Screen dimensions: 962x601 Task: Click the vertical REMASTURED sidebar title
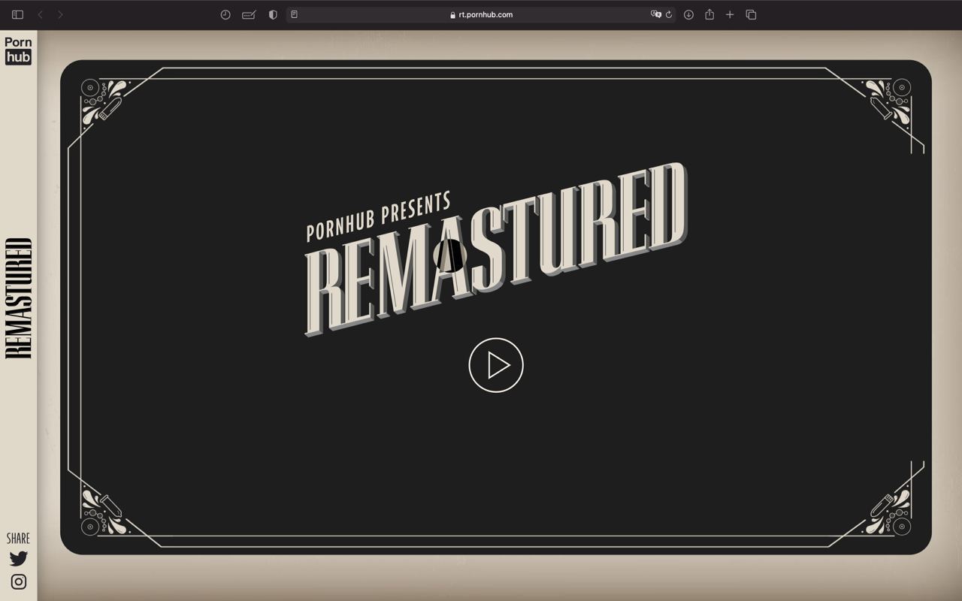[x=19, y=298]
